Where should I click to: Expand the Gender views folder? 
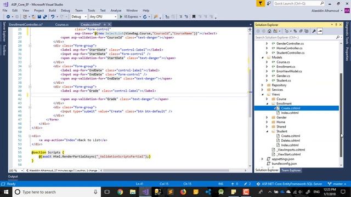(267, 117)
